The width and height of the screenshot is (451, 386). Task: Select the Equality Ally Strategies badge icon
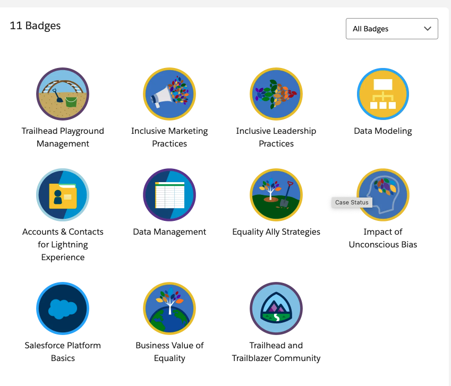click(276, 195)
